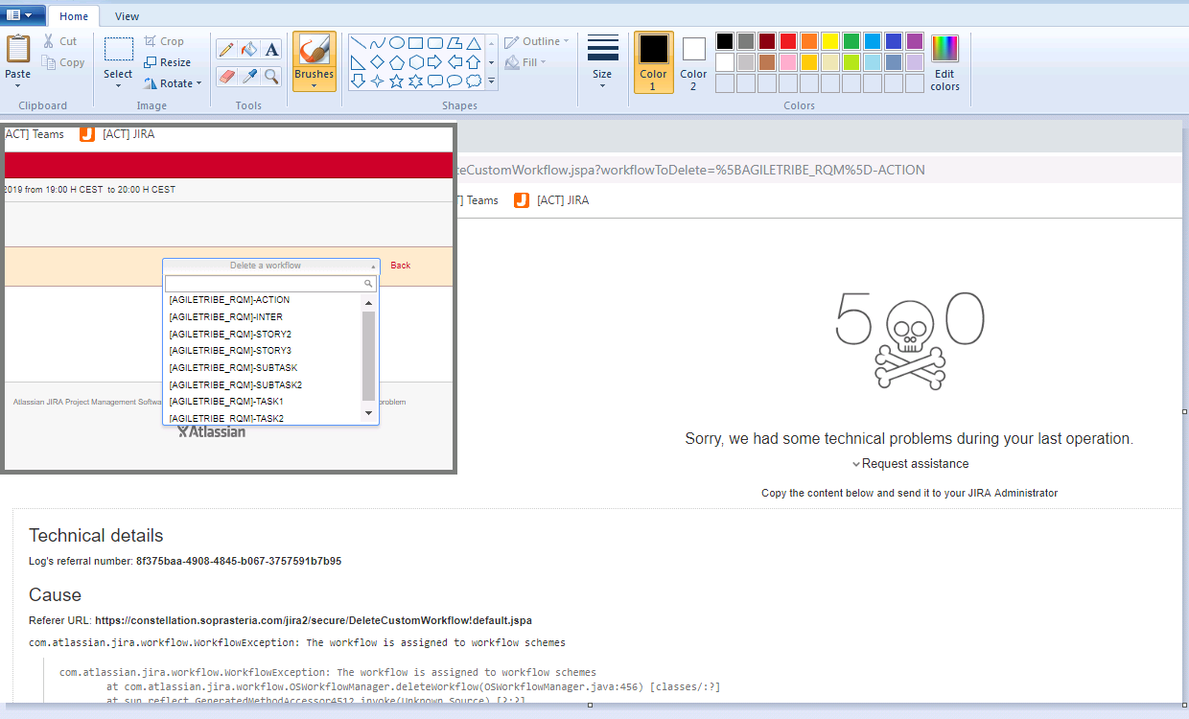Choose the Cloud callout shape

tap(473, 81)
